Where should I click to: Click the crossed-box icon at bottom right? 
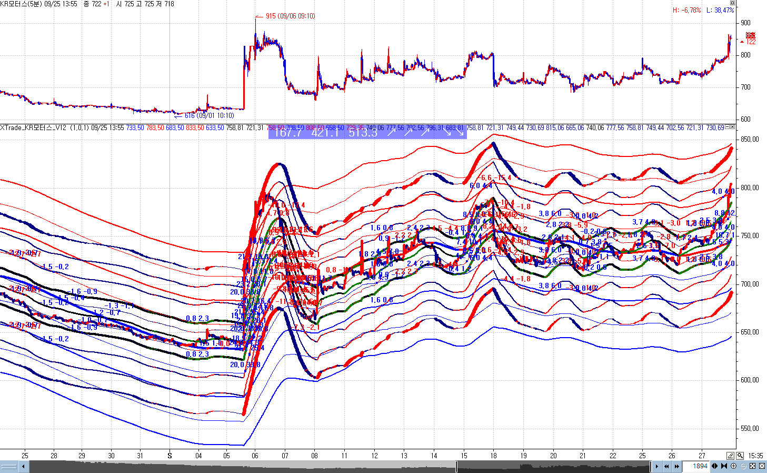[x=762, y=466]
